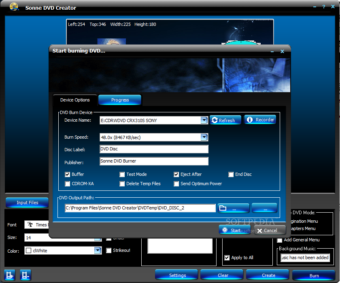The height and width of the screenshot is (283, 340).
Task: Enable the Strikeout checkbox in main window
Action: (x=108, y=251)
